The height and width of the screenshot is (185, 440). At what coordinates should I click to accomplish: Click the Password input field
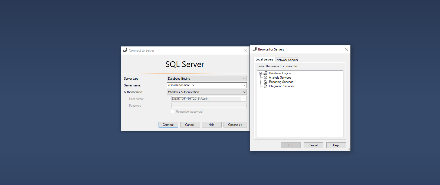pos(209,105)
